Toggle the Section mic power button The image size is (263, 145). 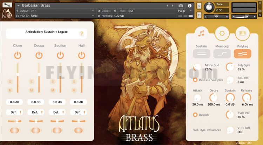pos(60,55)
